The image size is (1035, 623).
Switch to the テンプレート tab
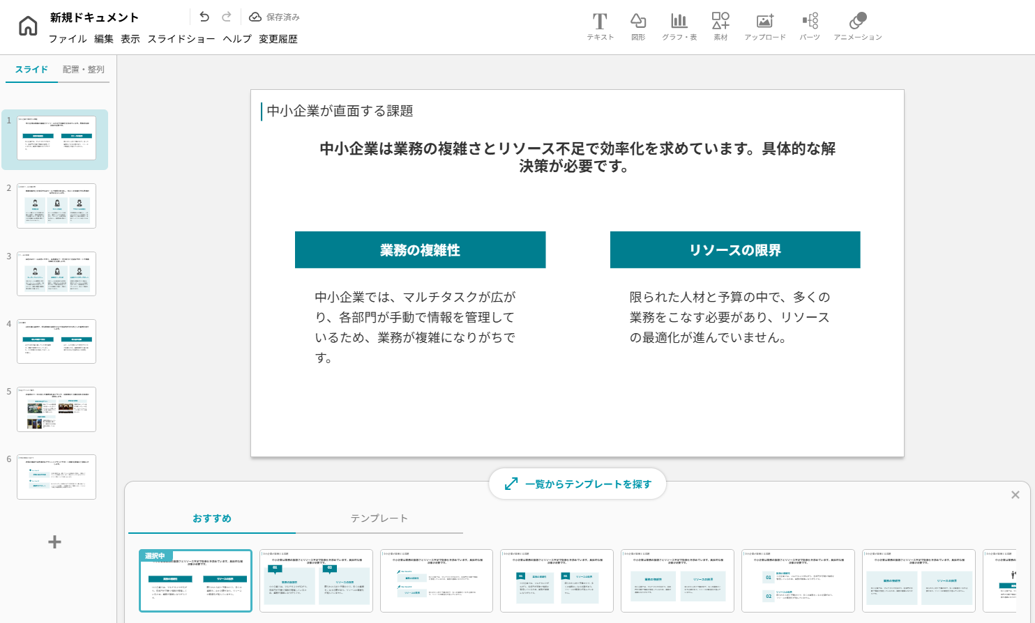[379, 518]
